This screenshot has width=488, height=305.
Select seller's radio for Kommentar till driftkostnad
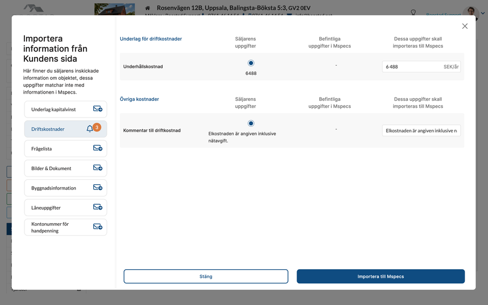pos(251,124)
